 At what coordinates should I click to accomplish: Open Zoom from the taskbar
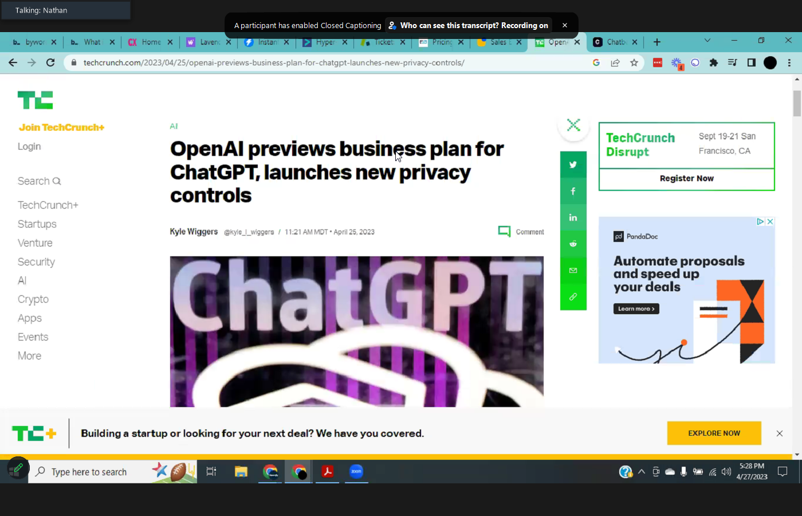356,472
